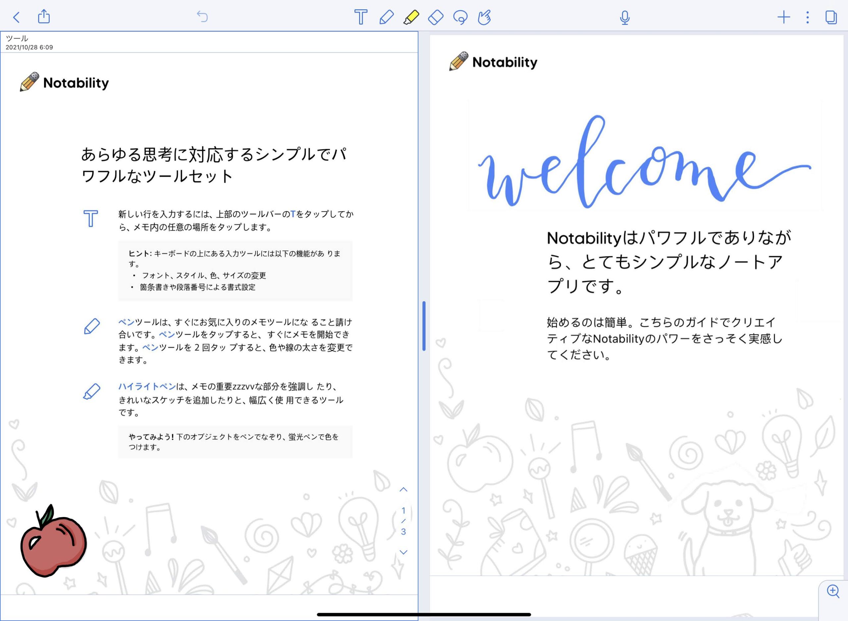Select the yellow Highlighter tool
The height and width of the screenshot is (621, 848).
411,17
